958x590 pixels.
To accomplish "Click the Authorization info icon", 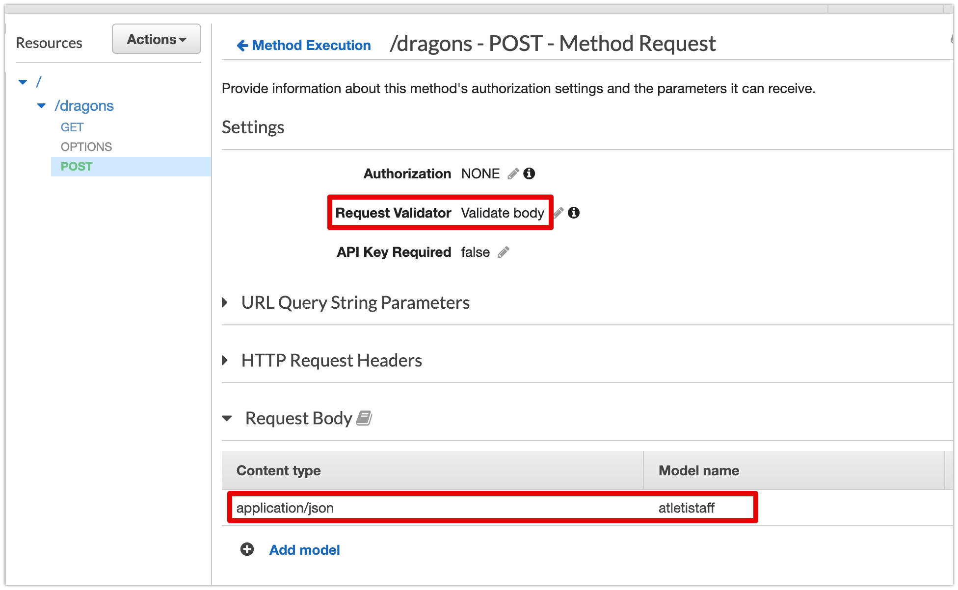I will (x=529, y=173).
